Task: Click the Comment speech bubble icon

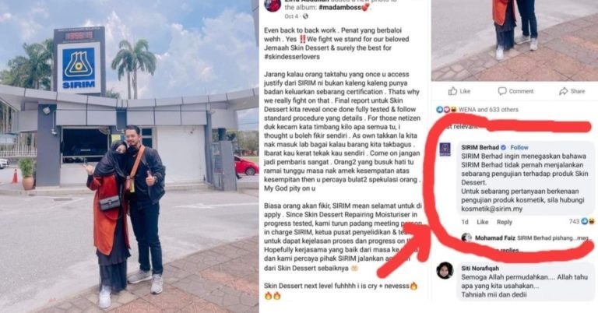Action: coord(502,91)
